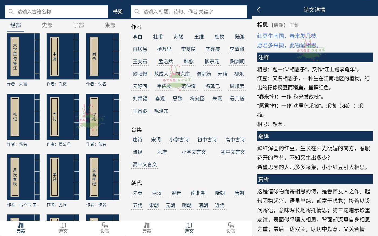The height and width of the screenshot is (236, 378).
Task: Select author 李白
Action: tap(138, 37)
